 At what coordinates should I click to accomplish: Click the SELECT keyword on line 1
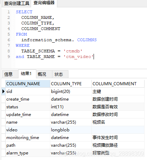click(24, 12)
